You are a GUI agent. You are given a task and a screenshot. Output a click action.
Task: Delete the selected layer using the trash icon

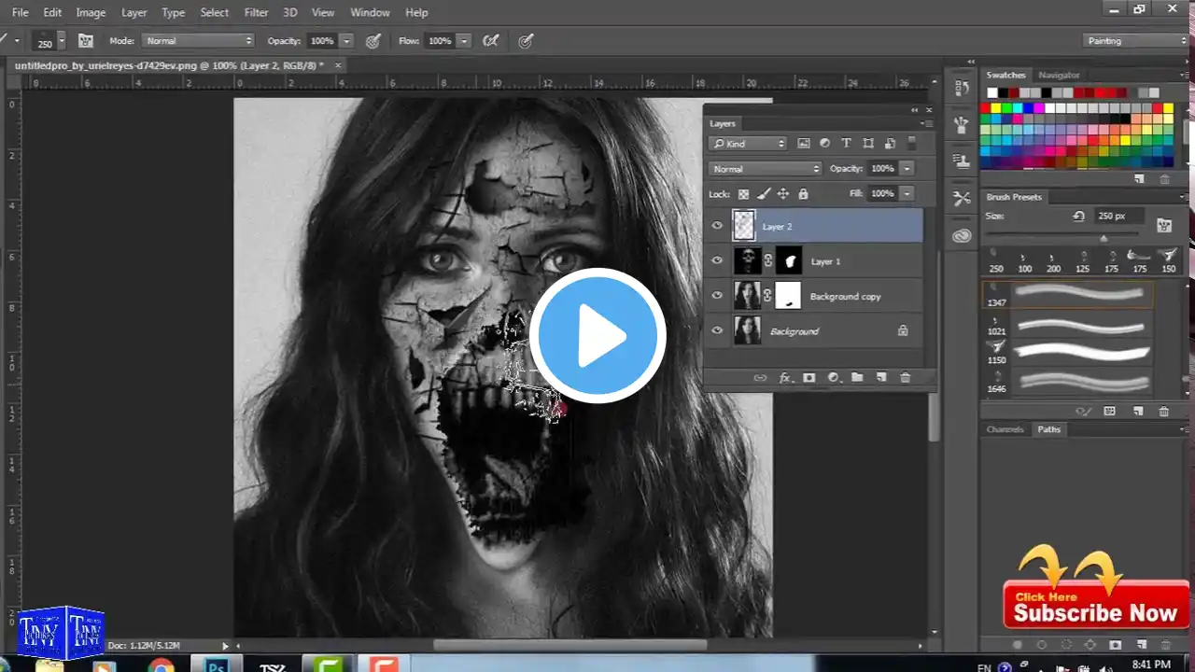905,377
